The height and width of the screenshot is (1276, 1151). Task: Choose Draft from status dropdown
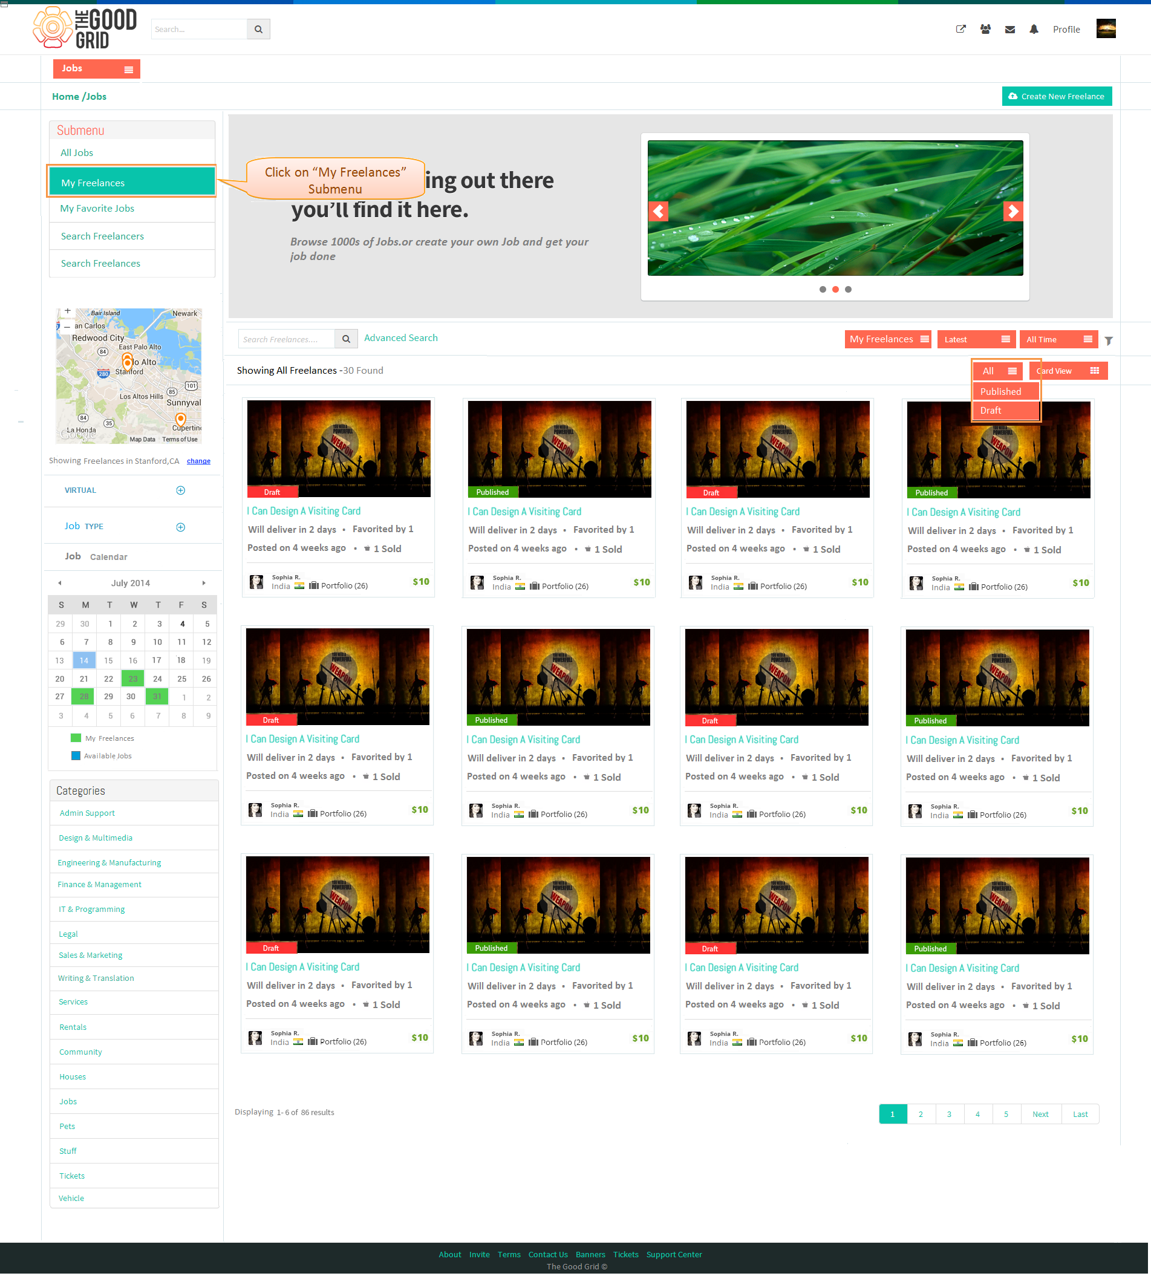point(1006,411)
